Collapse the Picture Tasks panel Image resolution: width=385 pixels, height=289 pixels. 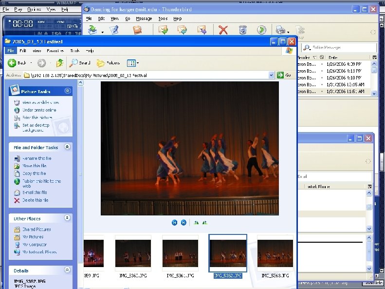click(67, 91)
